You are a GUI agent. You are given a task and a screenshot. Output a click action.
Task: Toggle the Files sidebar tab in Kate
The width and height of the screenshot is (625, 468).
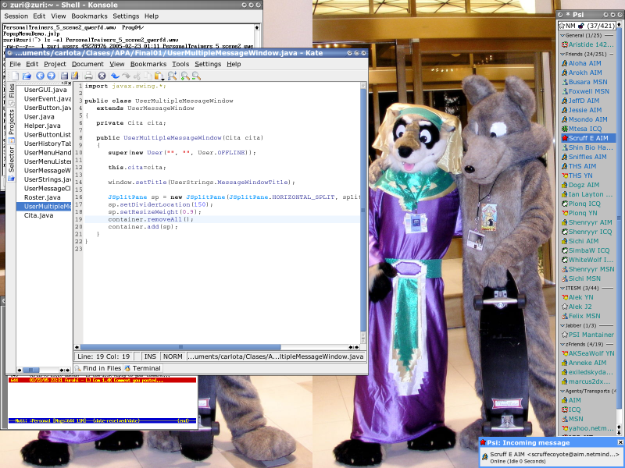pos(11,91)
